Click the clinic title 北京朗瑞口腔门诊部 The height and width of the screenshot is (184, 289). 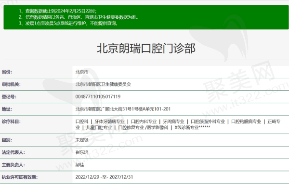[146, 49]
